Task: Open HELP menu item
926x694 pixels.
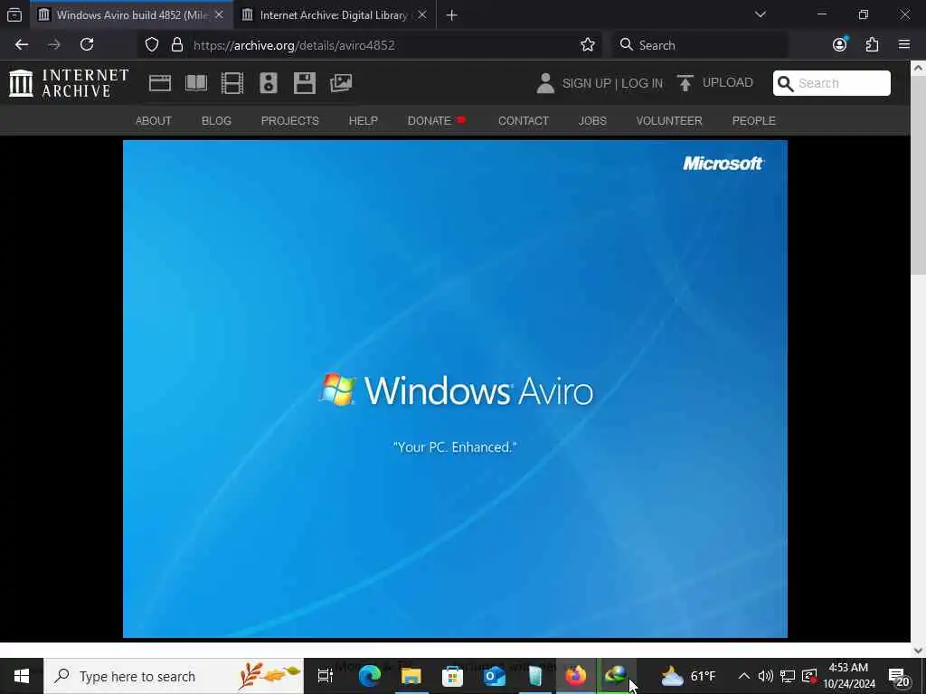Action: click(364, 121)
